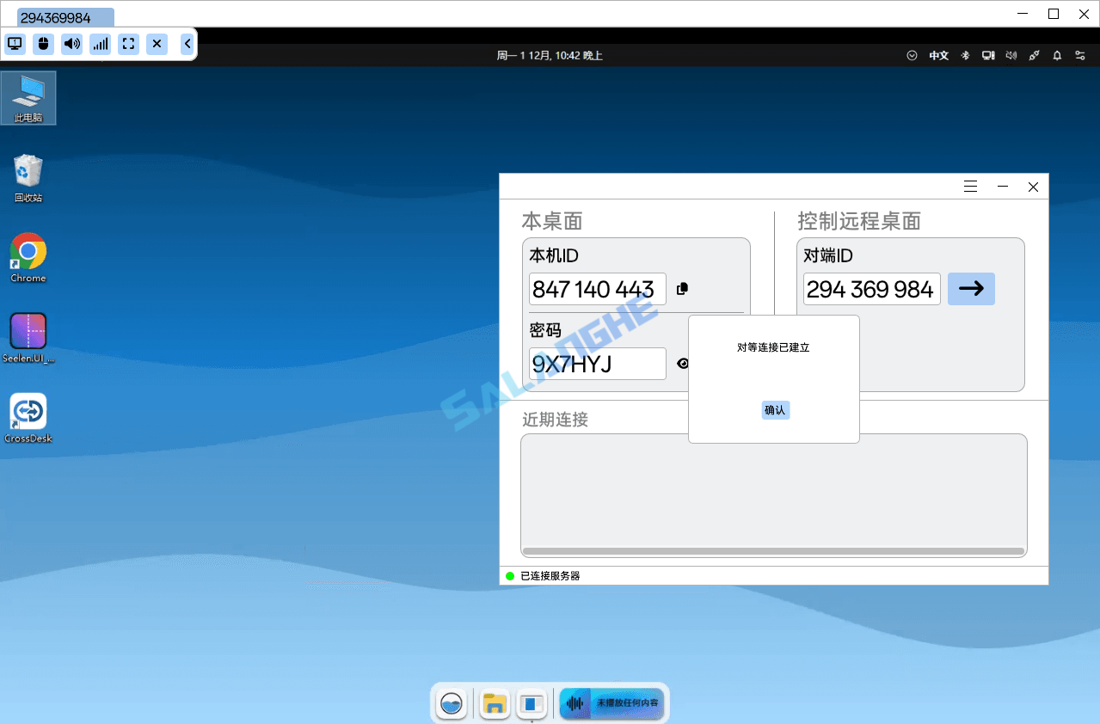Open connection quality via the signal bars icon
Image resolution: width=1100 pixels, height=724 pixels.
click(100, 43)
